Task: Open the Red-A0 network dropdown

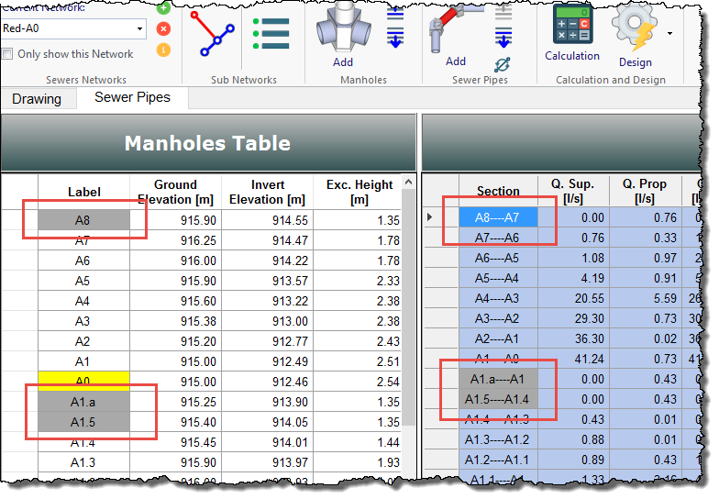Action: tap(137, 29)
